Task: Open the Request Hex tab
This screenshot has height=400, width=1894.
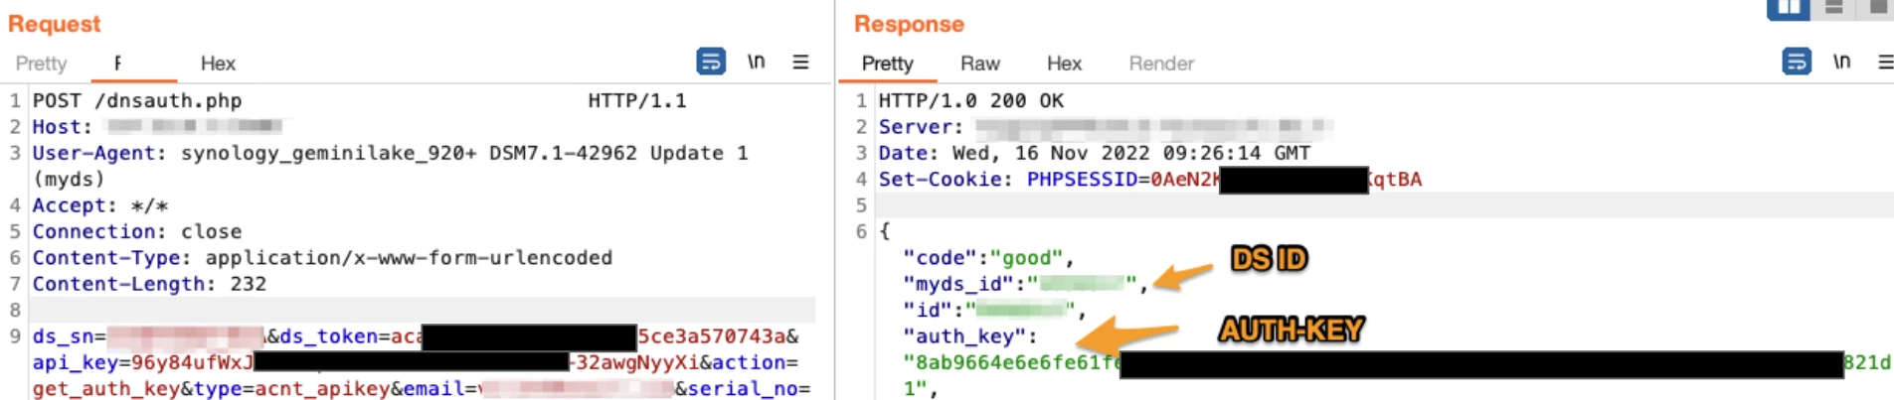Action: tap(218, 64)
